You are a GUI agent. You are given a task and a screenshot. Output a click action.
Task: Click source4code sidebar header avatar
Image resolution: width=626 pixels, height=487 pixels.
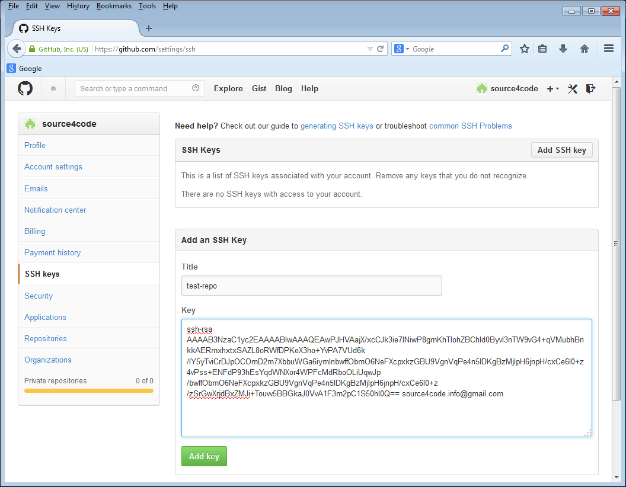[x=30, y=124]
